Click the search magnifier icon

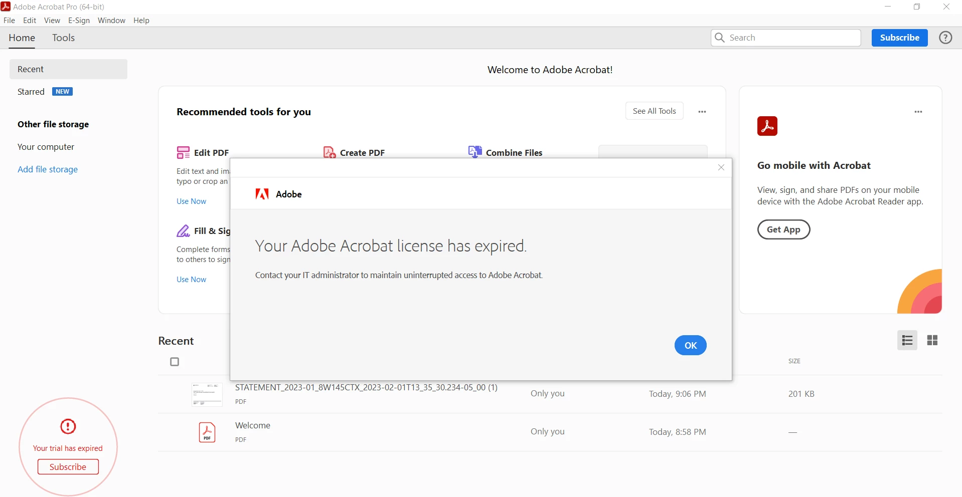(x=720, y=38)
